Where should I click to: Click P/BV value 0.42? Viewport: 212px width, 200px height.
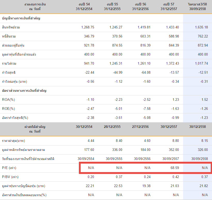(176, 177)
